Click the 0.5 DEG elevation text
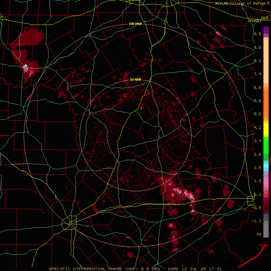This screenshot has height=271, width=271. [x=150, y=269]
